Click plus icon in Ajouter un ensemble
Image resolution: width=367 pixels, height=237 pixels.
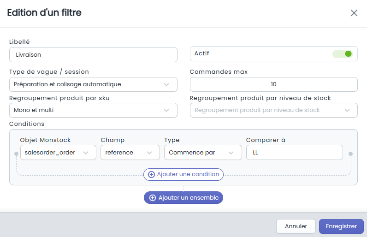pos(153,198)
